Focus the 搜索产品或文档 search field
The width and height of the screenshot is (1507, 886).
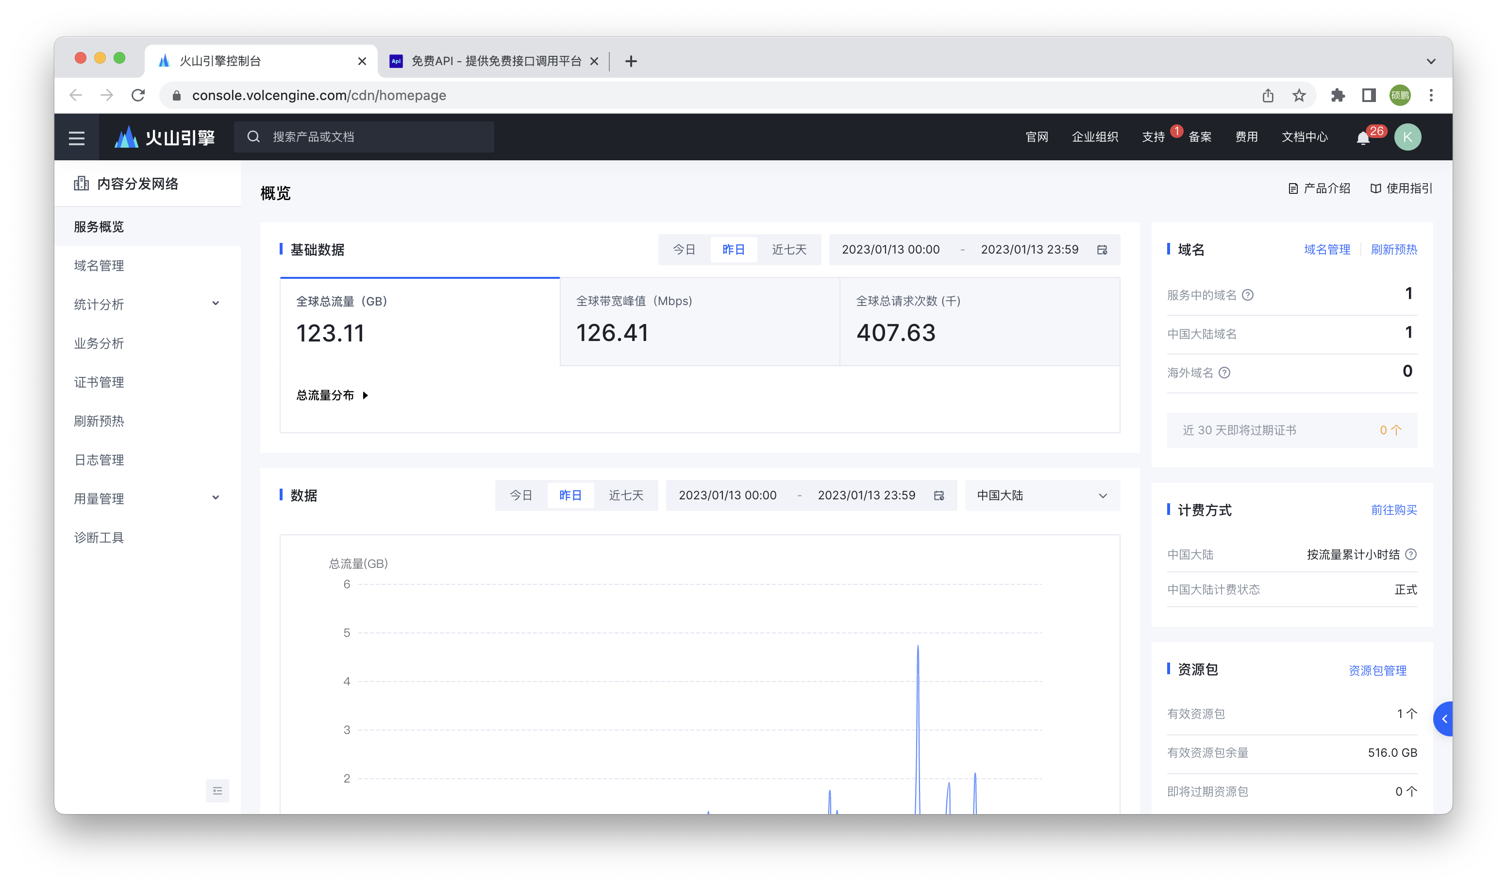tap(364, 137)
